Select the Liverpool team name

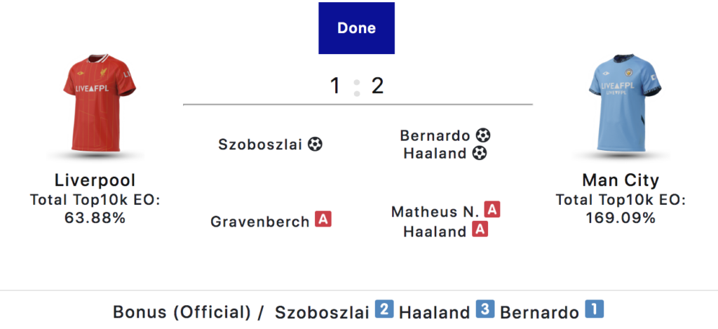(95, 180)
